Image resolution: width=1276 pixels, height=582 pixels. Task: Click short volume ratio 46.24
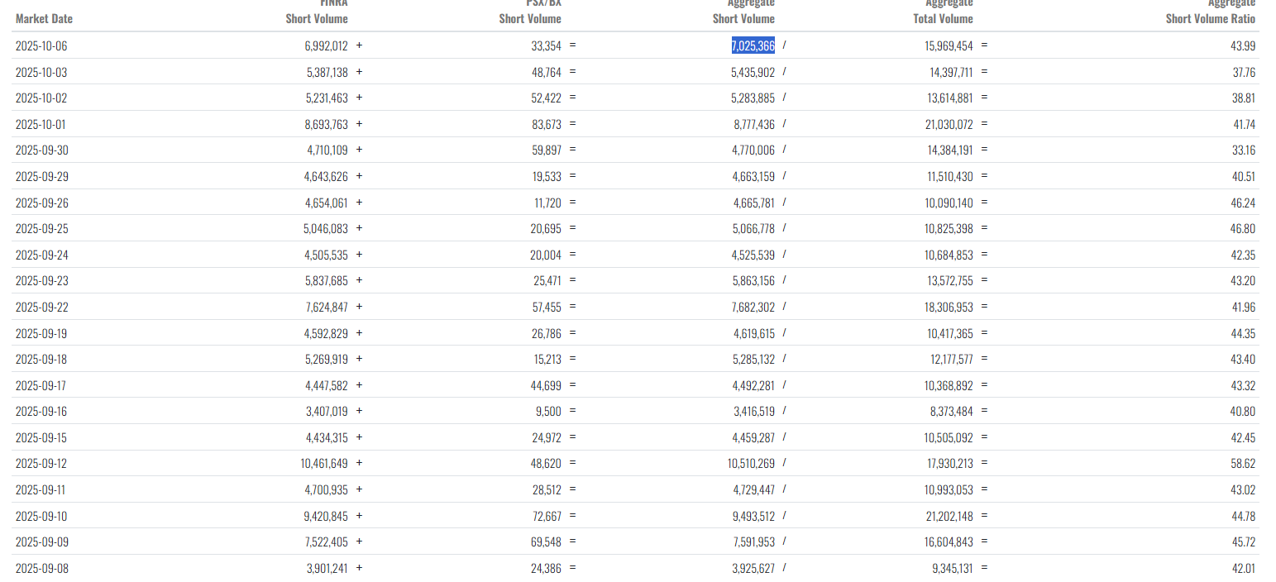(1243, 203)
